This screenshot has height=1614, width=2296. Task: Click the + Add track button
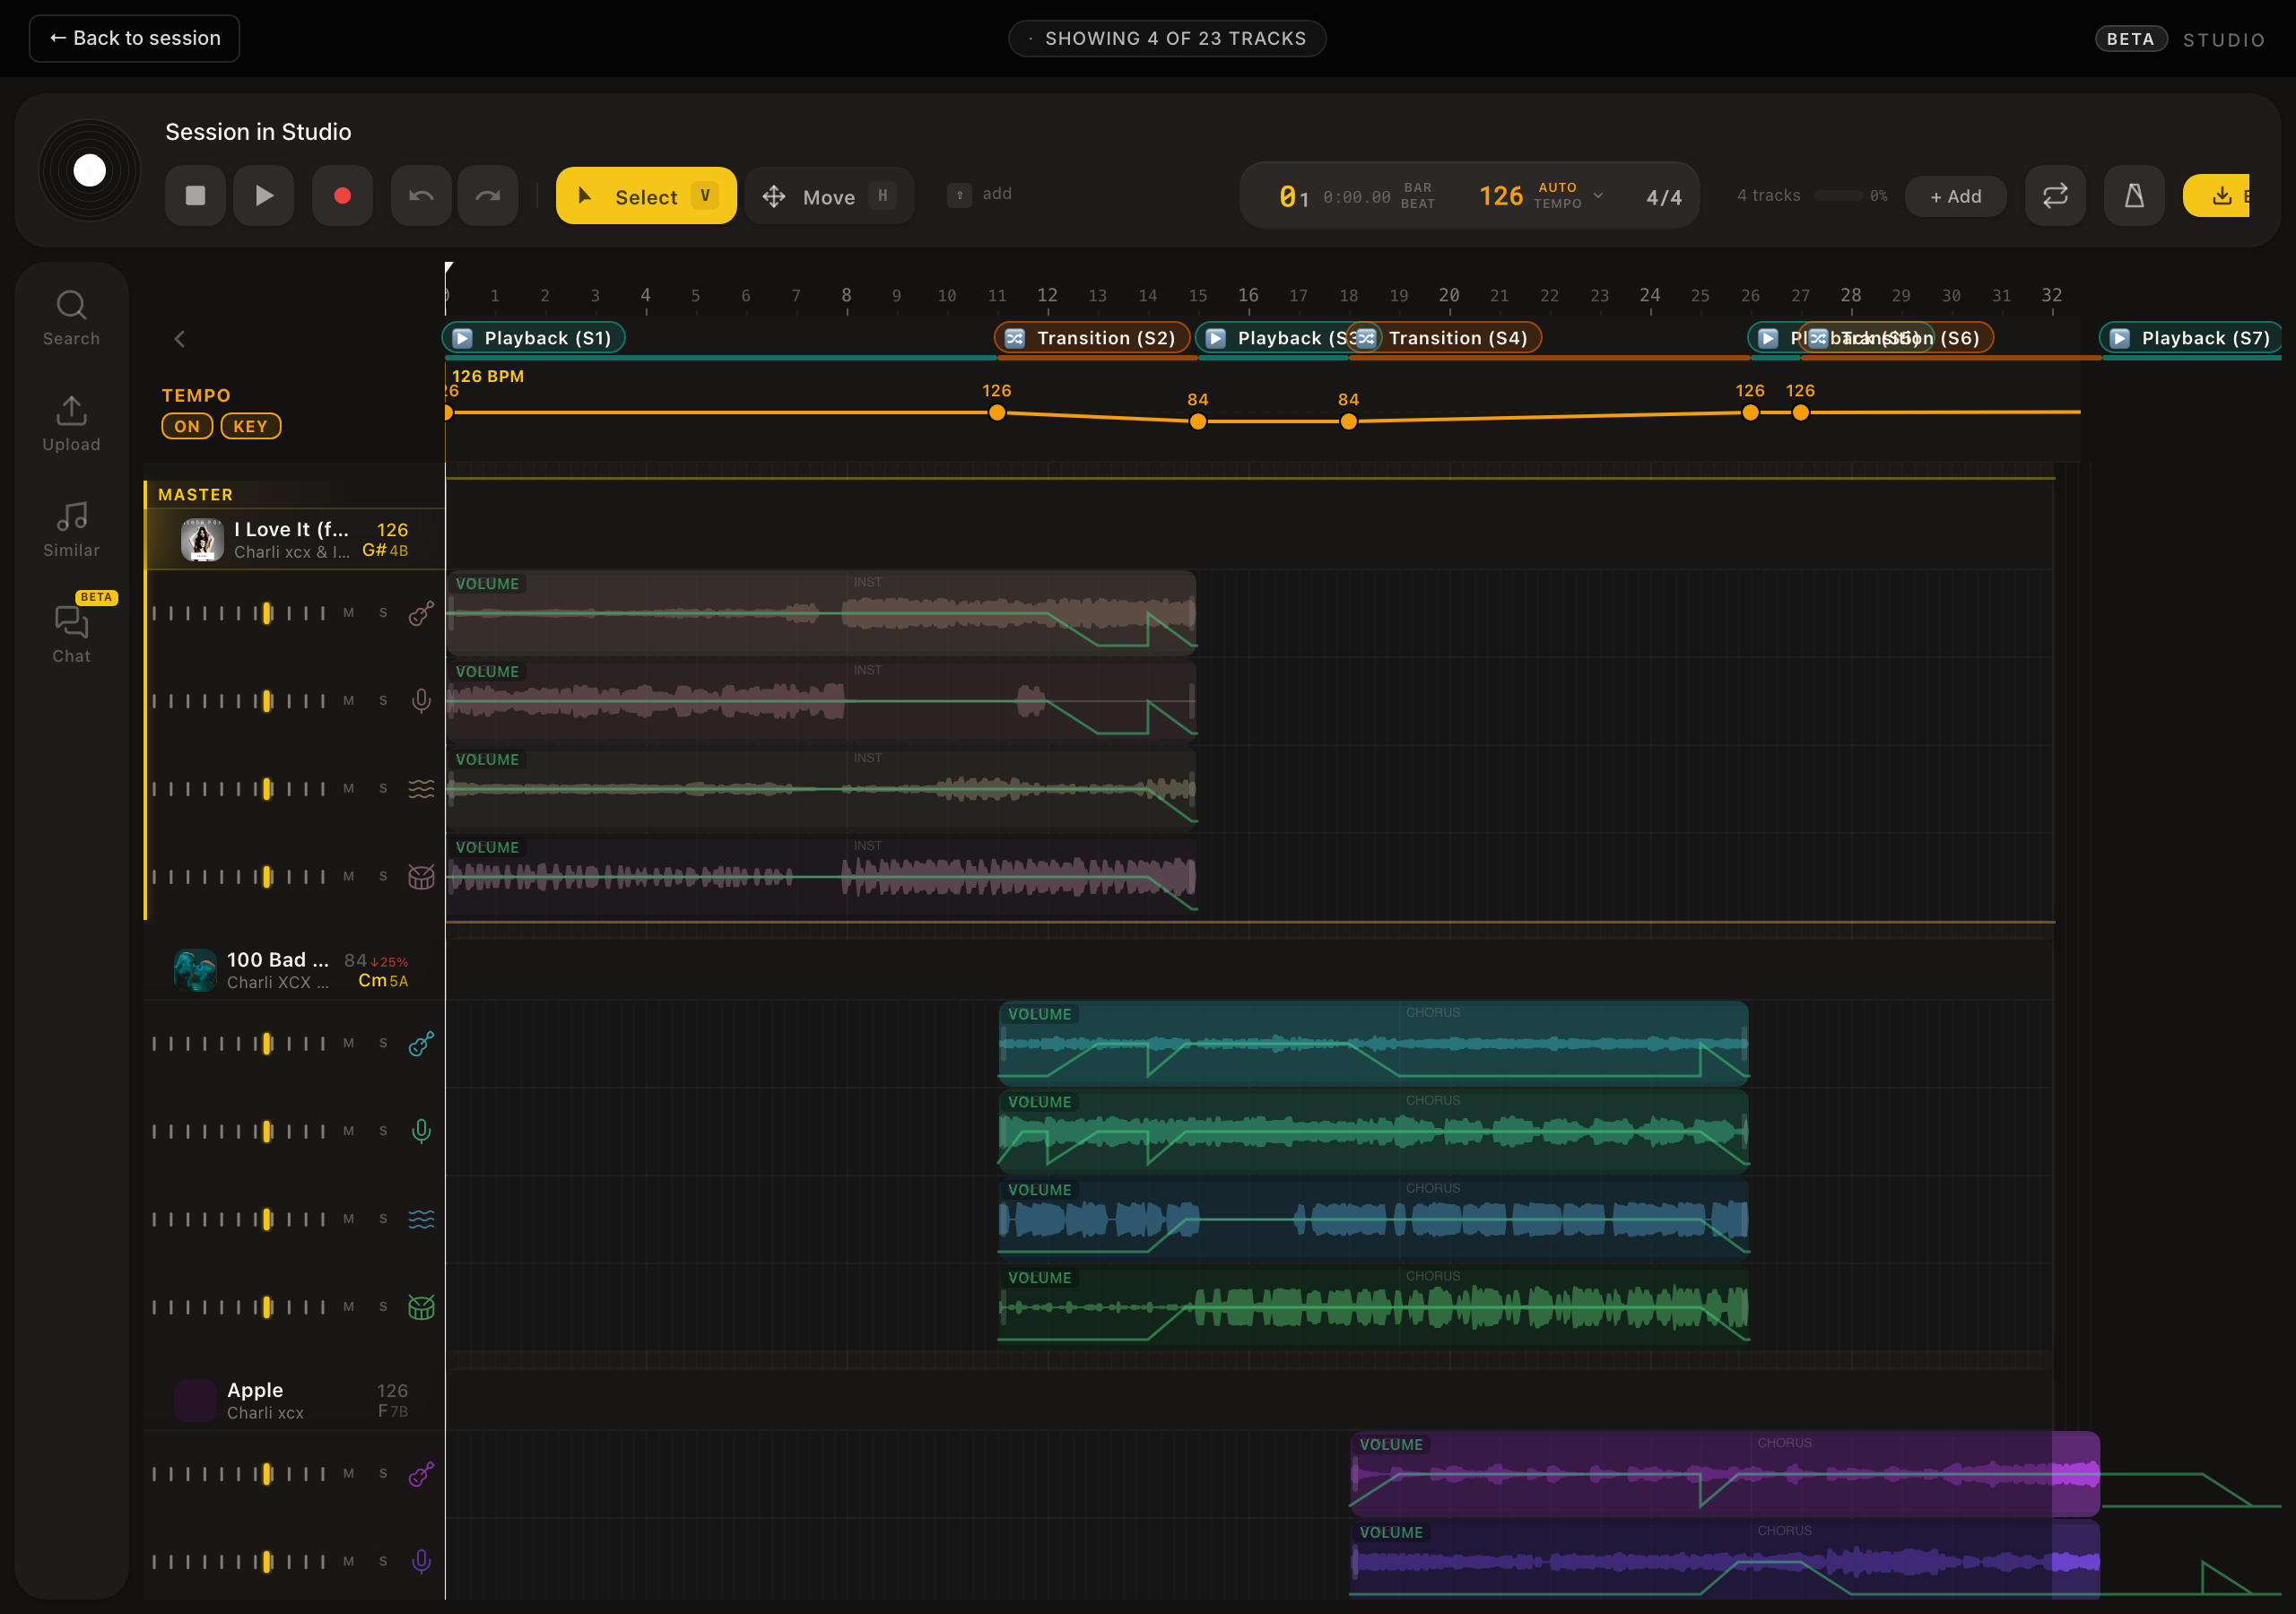click(1955, 196)
